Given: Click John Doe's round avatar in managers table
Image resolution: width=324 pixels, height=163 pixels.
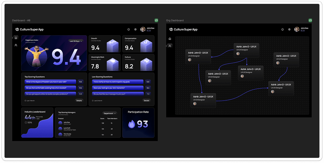Looking at the screenshot, I should tap(60, 123).
